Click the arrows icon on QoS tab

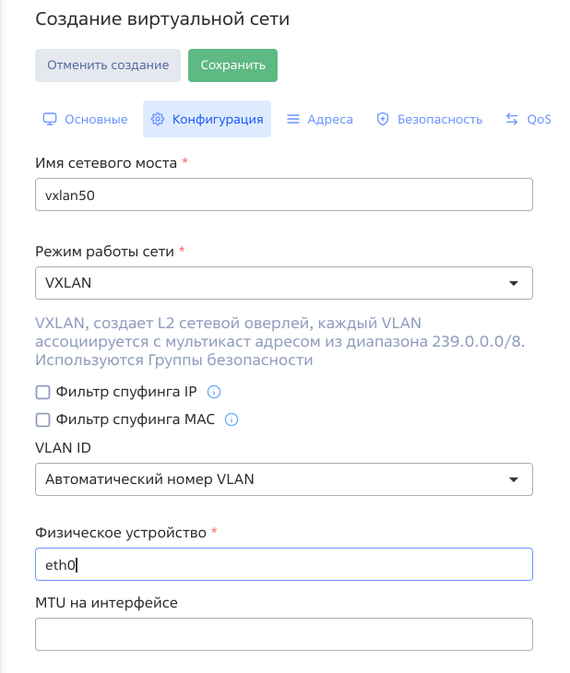tap(512, 119)
